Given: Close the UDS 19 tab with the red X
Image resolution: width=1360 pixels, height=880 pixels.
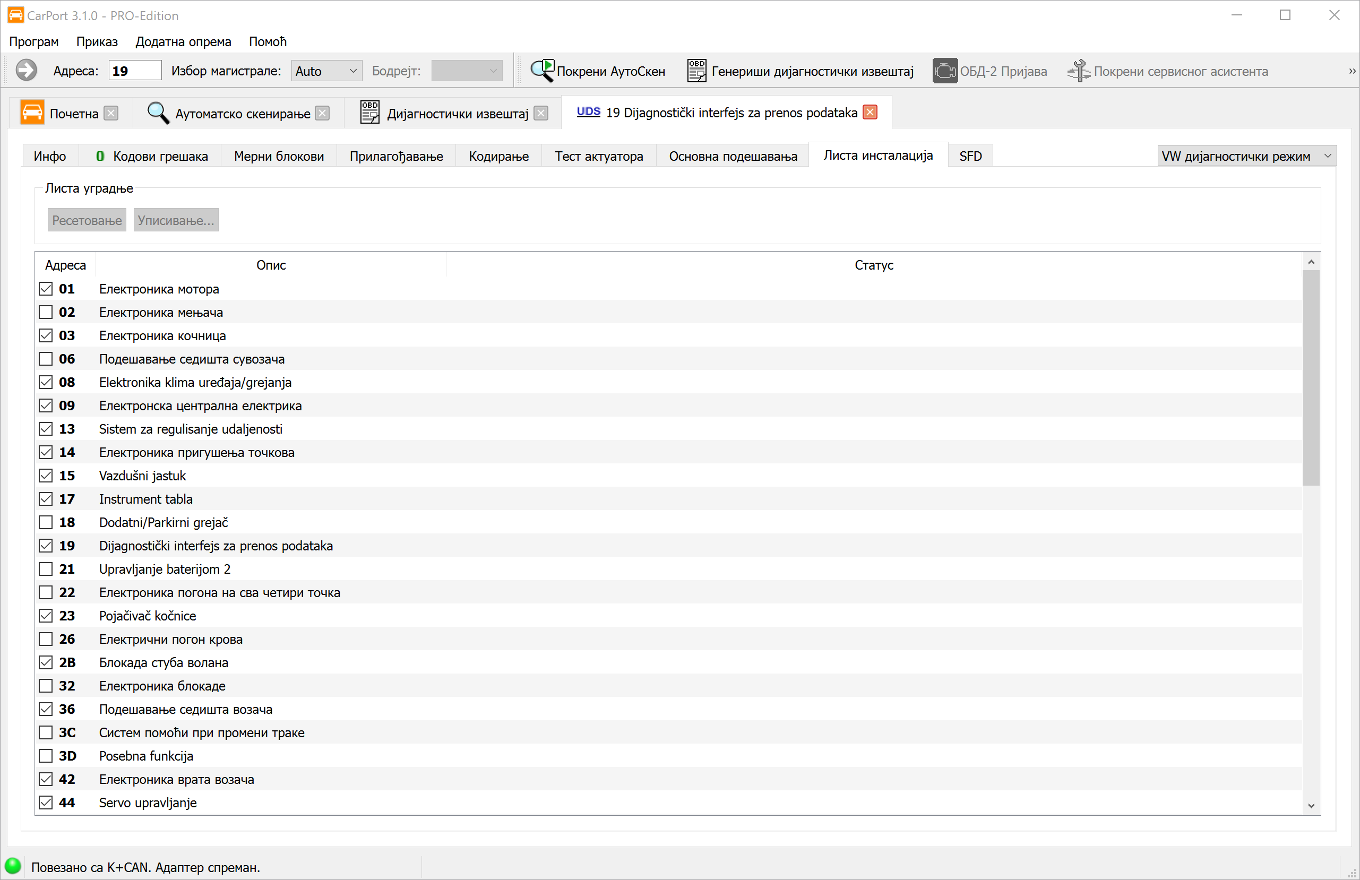Looking at the screenshot, I should [870, 112].
